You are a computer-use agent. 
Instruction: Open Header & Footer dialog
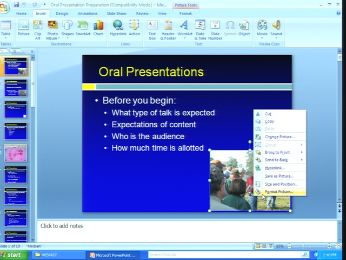tap(168, 30)
